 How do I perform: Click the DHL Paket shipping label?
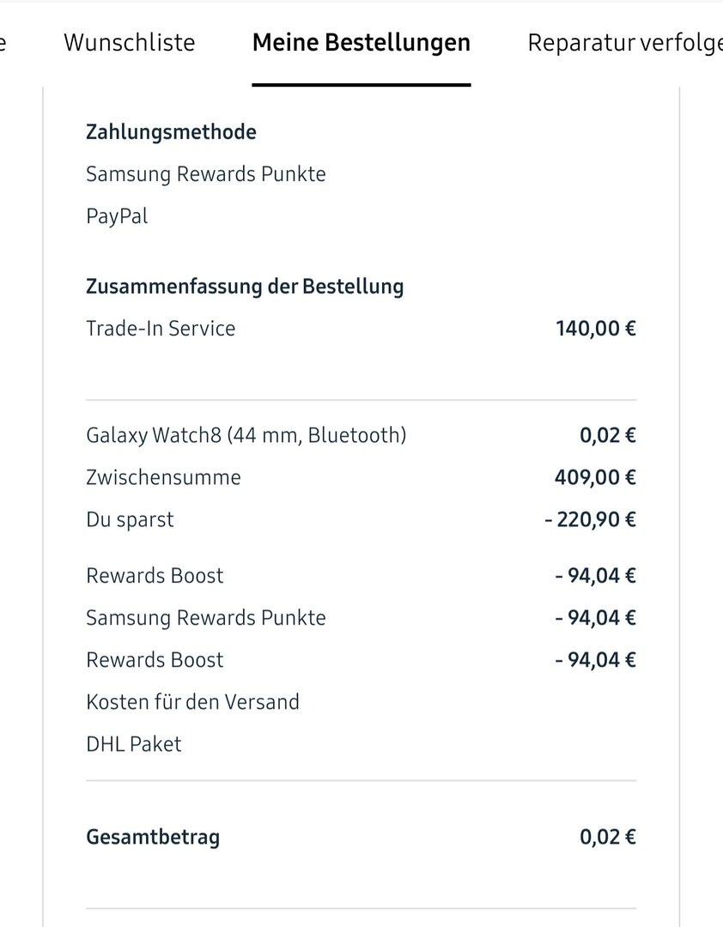pyautogui.click(x=134, y=744)
